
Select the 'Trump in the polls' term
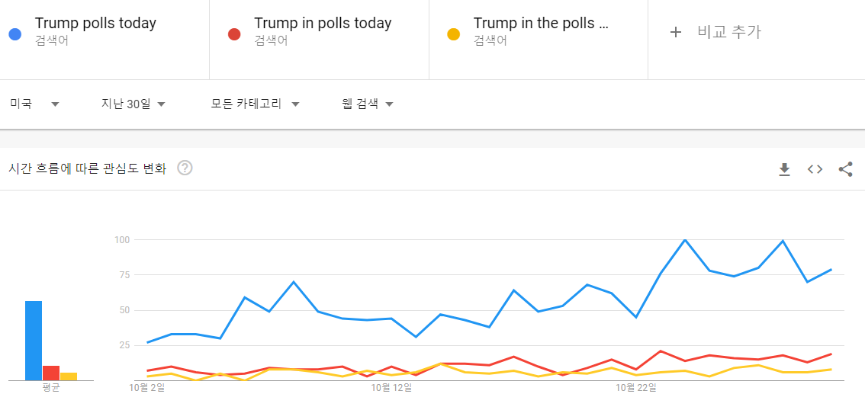(x=541, y=24)
